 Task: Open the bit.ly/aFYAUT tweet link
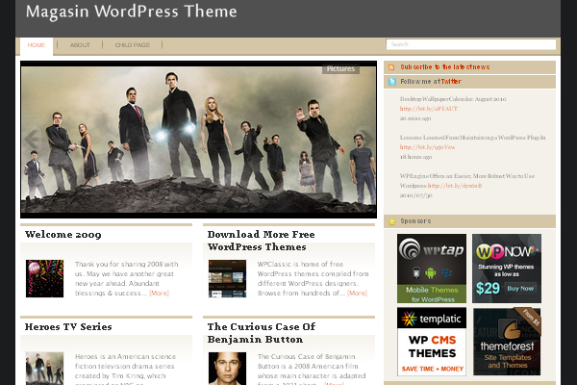[429, 109]
